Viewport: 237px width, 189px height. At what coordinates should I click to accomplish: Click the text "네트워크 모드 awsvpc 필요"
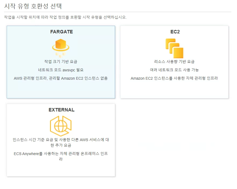tap(61, 70)
